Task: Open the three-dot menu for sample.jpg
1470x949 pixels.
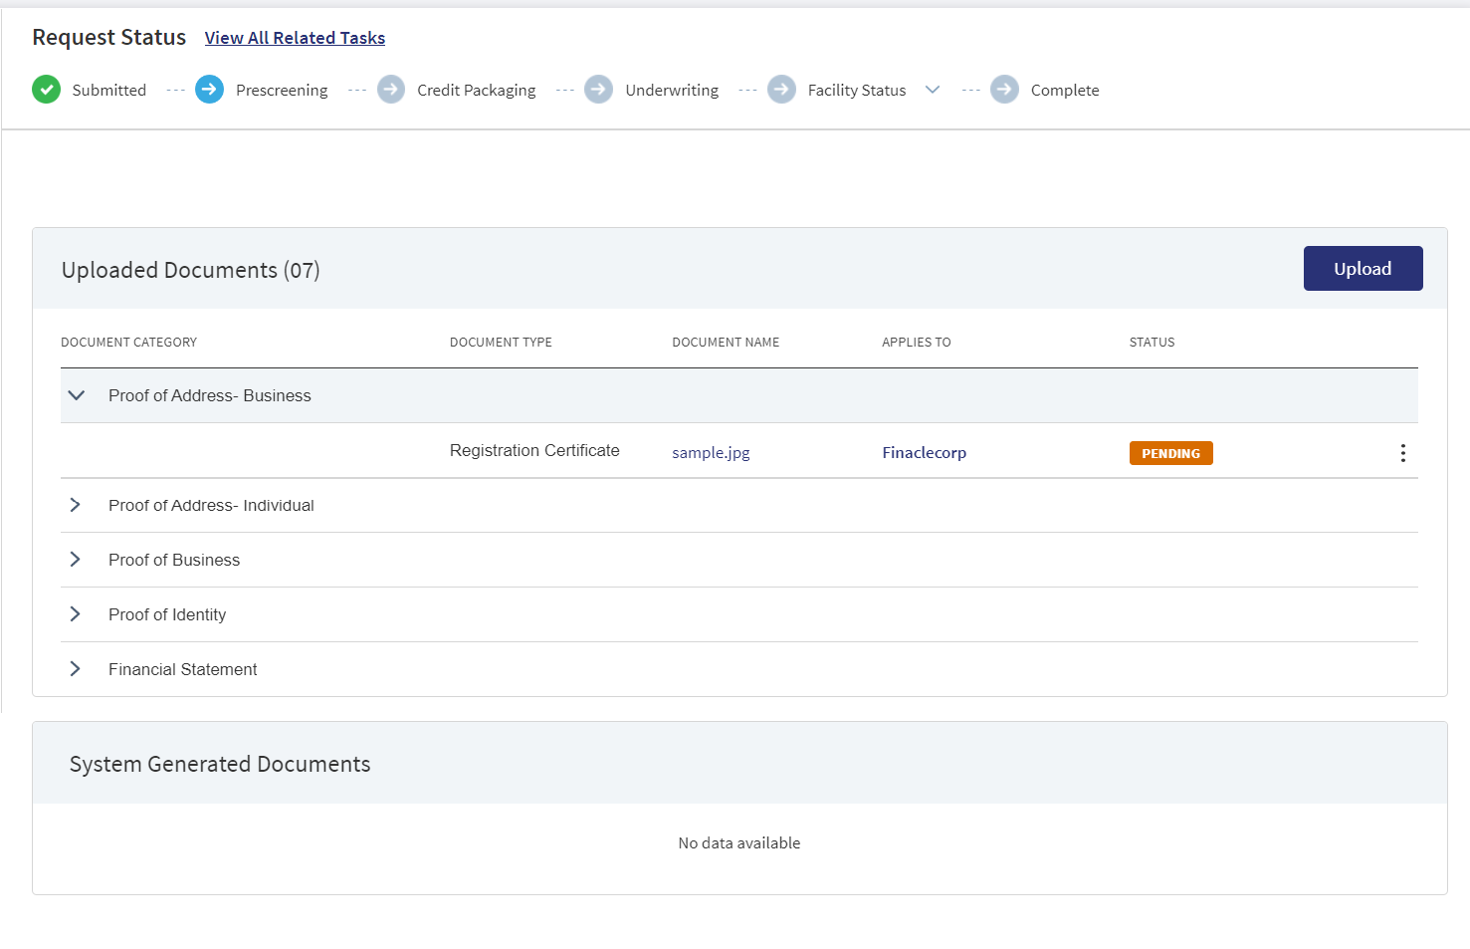Action: pos(1402,453)
